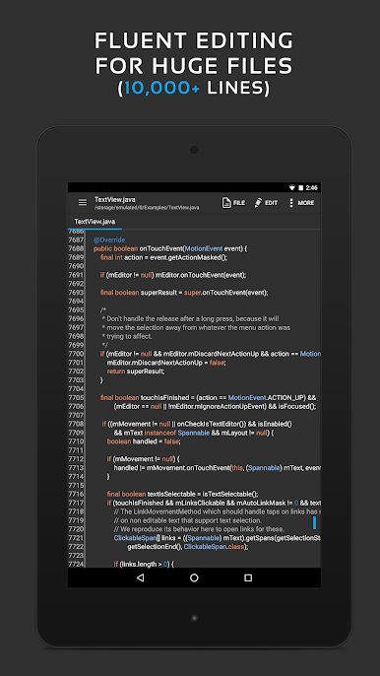The height and width of the screenshot is (676, 380).
Task: Click line number 7724
Action: [76, 564]
